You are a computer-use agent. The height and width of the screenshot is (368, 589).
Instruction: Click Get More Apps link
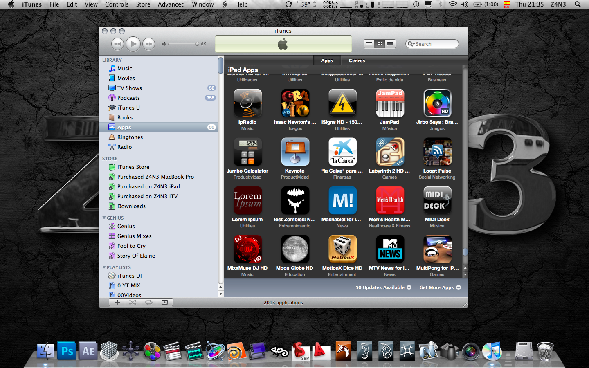[x=440, y=287]
